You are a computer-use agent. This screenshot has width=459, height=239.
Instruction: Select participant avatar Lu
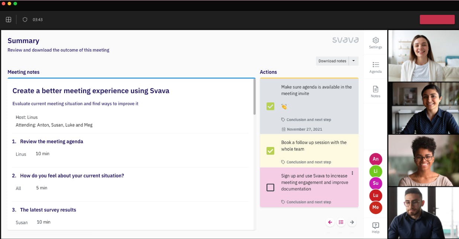376,195
